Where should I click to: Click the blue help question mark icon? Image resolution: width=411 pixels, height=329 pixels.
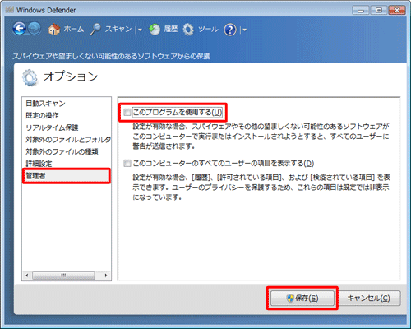coord(230,30)
